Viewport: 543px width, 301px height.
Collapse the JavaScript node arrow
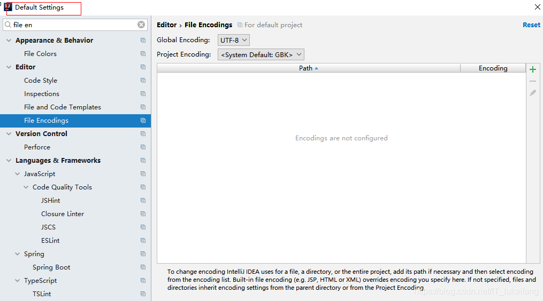(x=17, y=174)
